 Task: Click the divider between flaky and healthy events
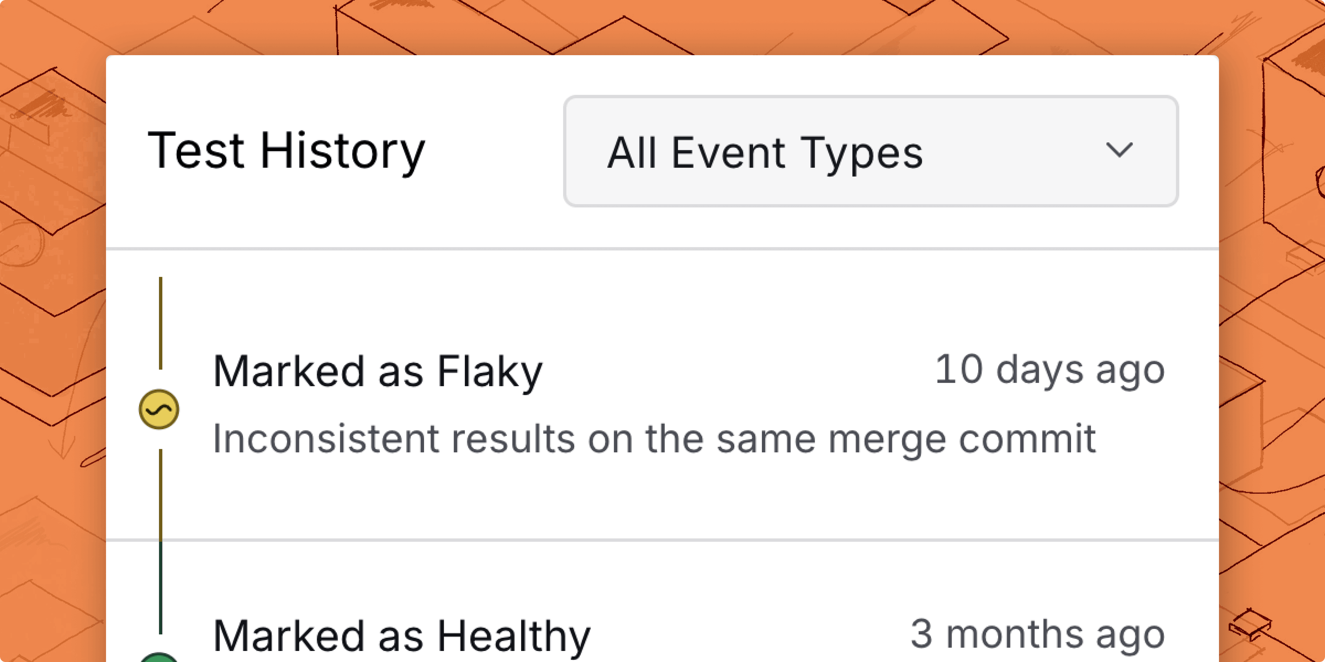point(662,540)
